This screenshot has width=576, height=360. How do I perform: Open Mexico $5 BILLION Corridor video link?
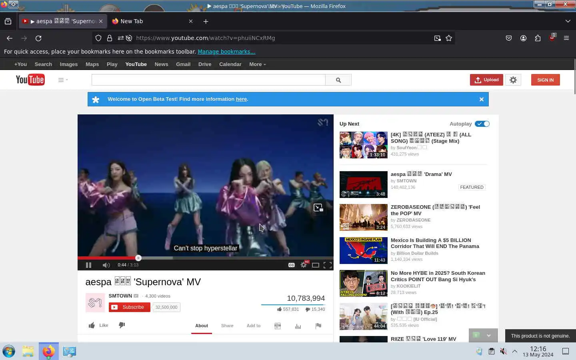click(435, 243)
